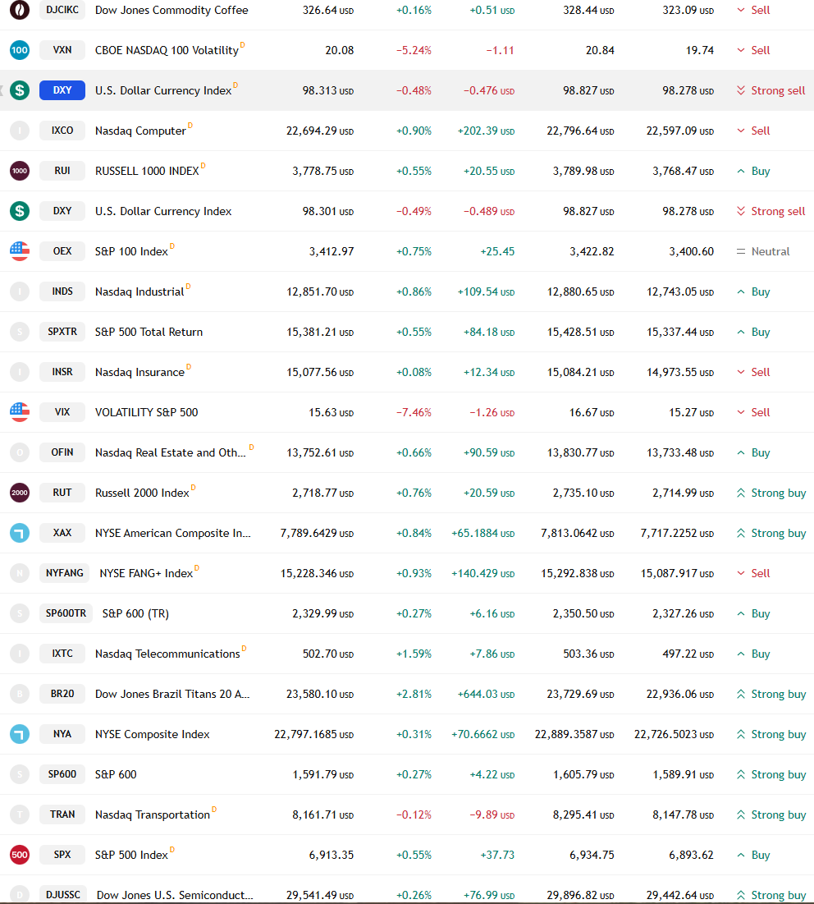Open the SP600 ticker badge

(x=62, y=774)
